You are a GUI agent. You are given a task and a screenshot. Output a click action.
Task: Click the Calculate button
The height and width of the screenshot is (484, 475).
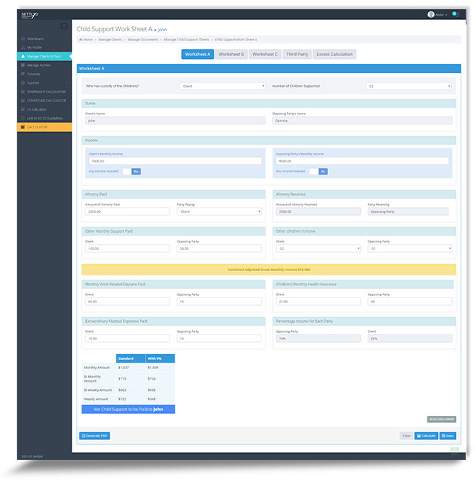coord(426,436)
